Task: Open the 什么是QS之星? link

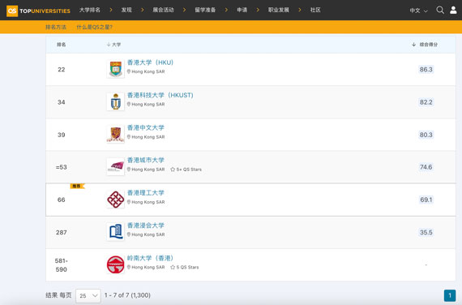Action: click(94, 27)
